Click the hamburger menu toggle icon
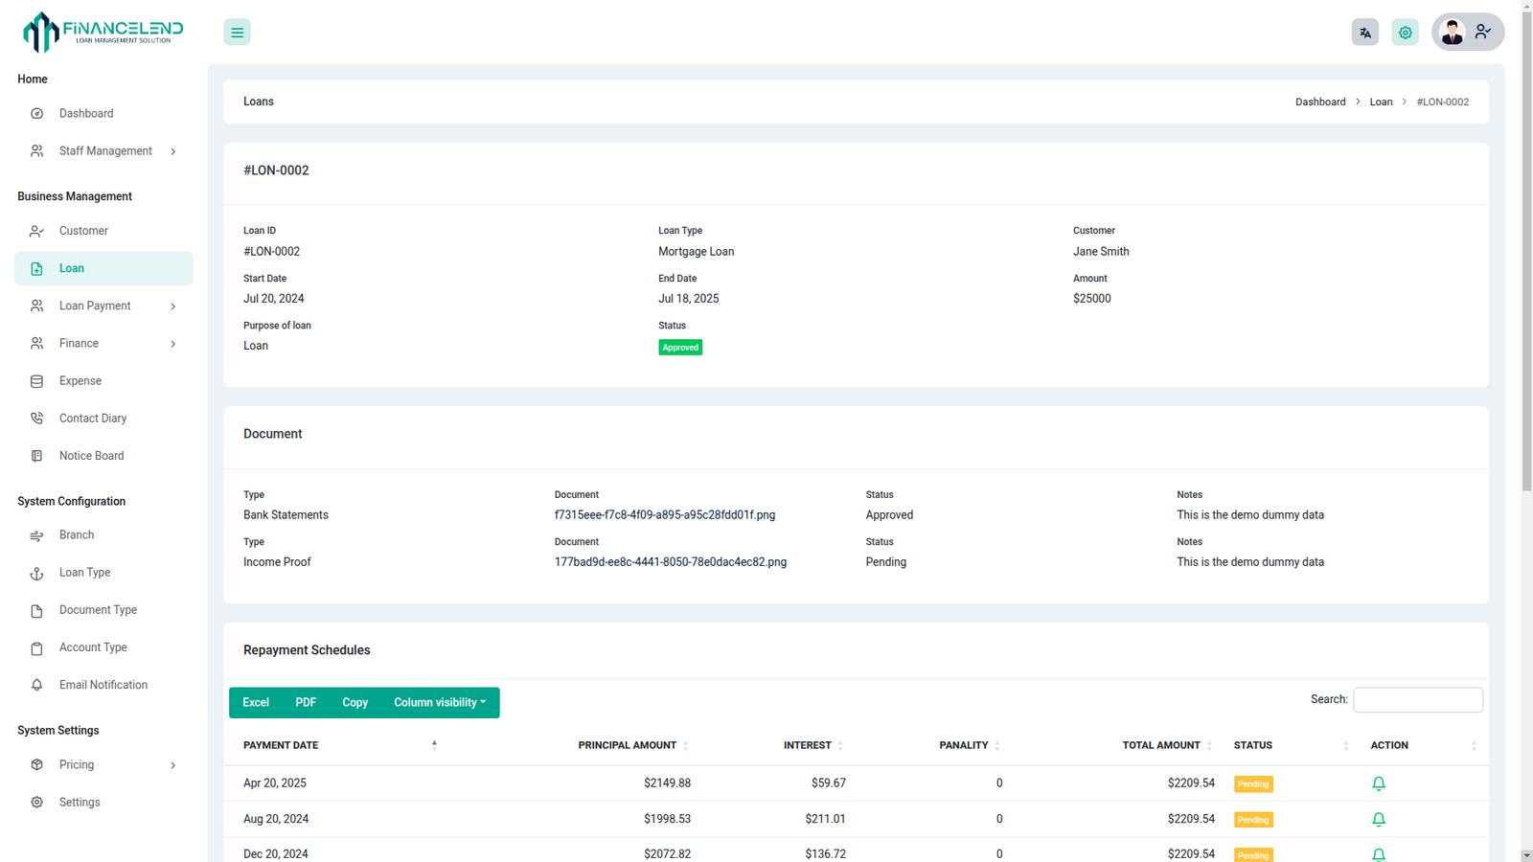1533x862 pixels. tap(237, 33)
